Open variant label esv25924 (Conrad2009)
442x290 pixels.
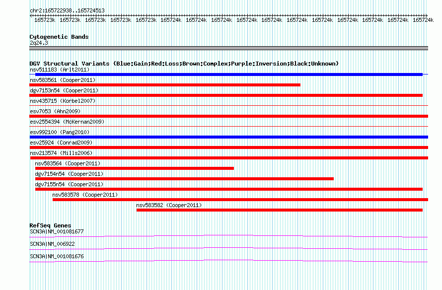point(61,143)
